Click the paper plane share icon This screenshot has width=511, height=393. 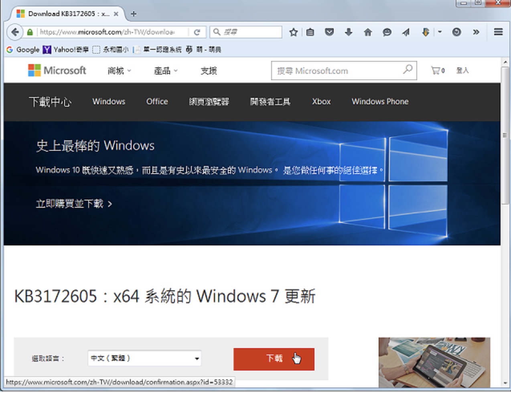click(406, 32)
